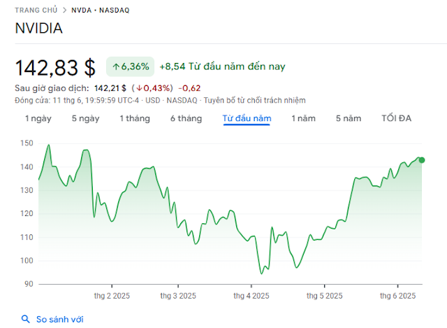The image size is (447, 328).
Task: Click the 110 y-axis label
Action: coord(27,237)
